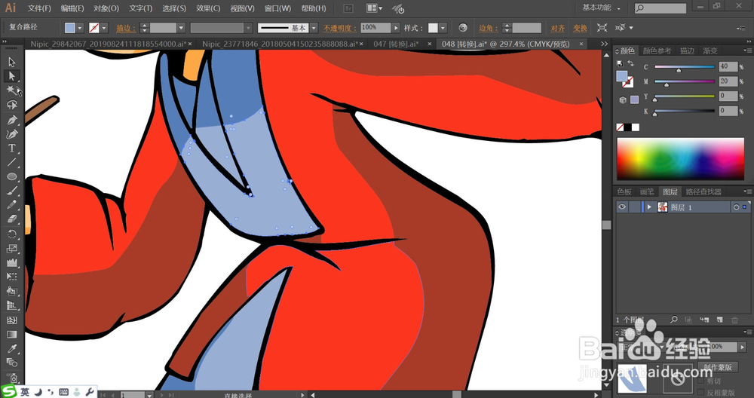Click the 描边 link in control bar
754x398 pixels.
coord(126,29)
